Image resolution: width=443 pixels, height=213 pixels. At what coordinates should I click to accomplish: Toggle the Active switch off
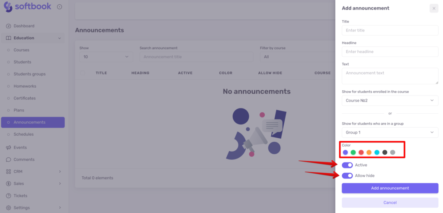347,165
